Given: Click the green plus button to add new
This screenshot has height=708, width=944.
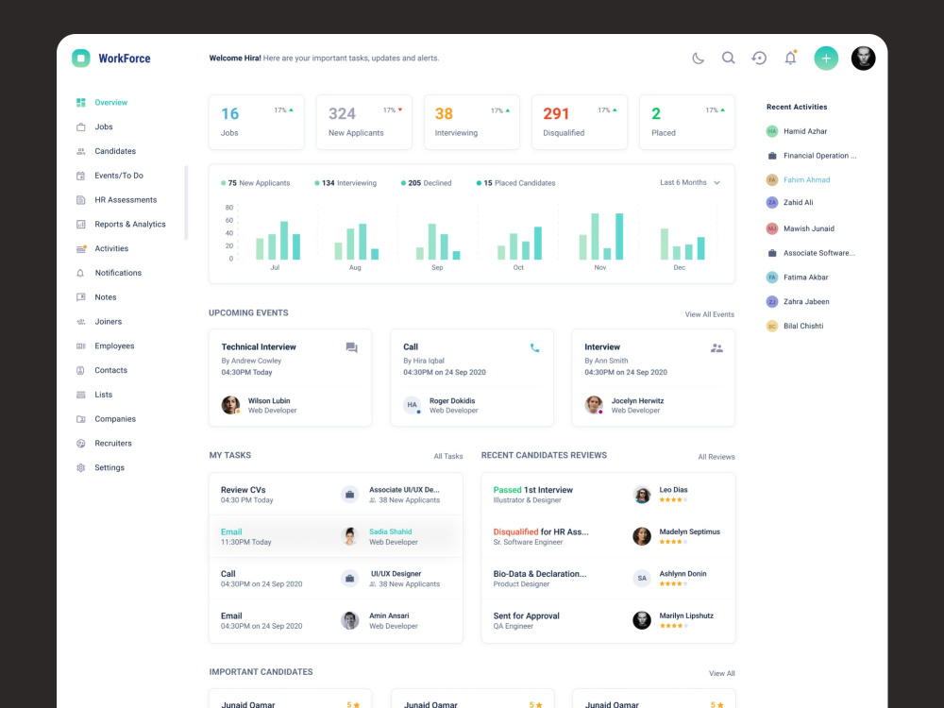Looking at the screenshot, I should coord(826,58).
